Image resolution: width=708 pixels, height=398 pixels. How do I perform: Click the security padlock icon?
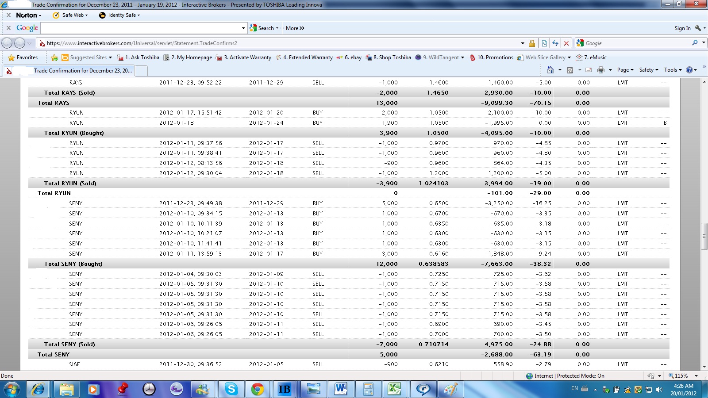coord(532,43)
